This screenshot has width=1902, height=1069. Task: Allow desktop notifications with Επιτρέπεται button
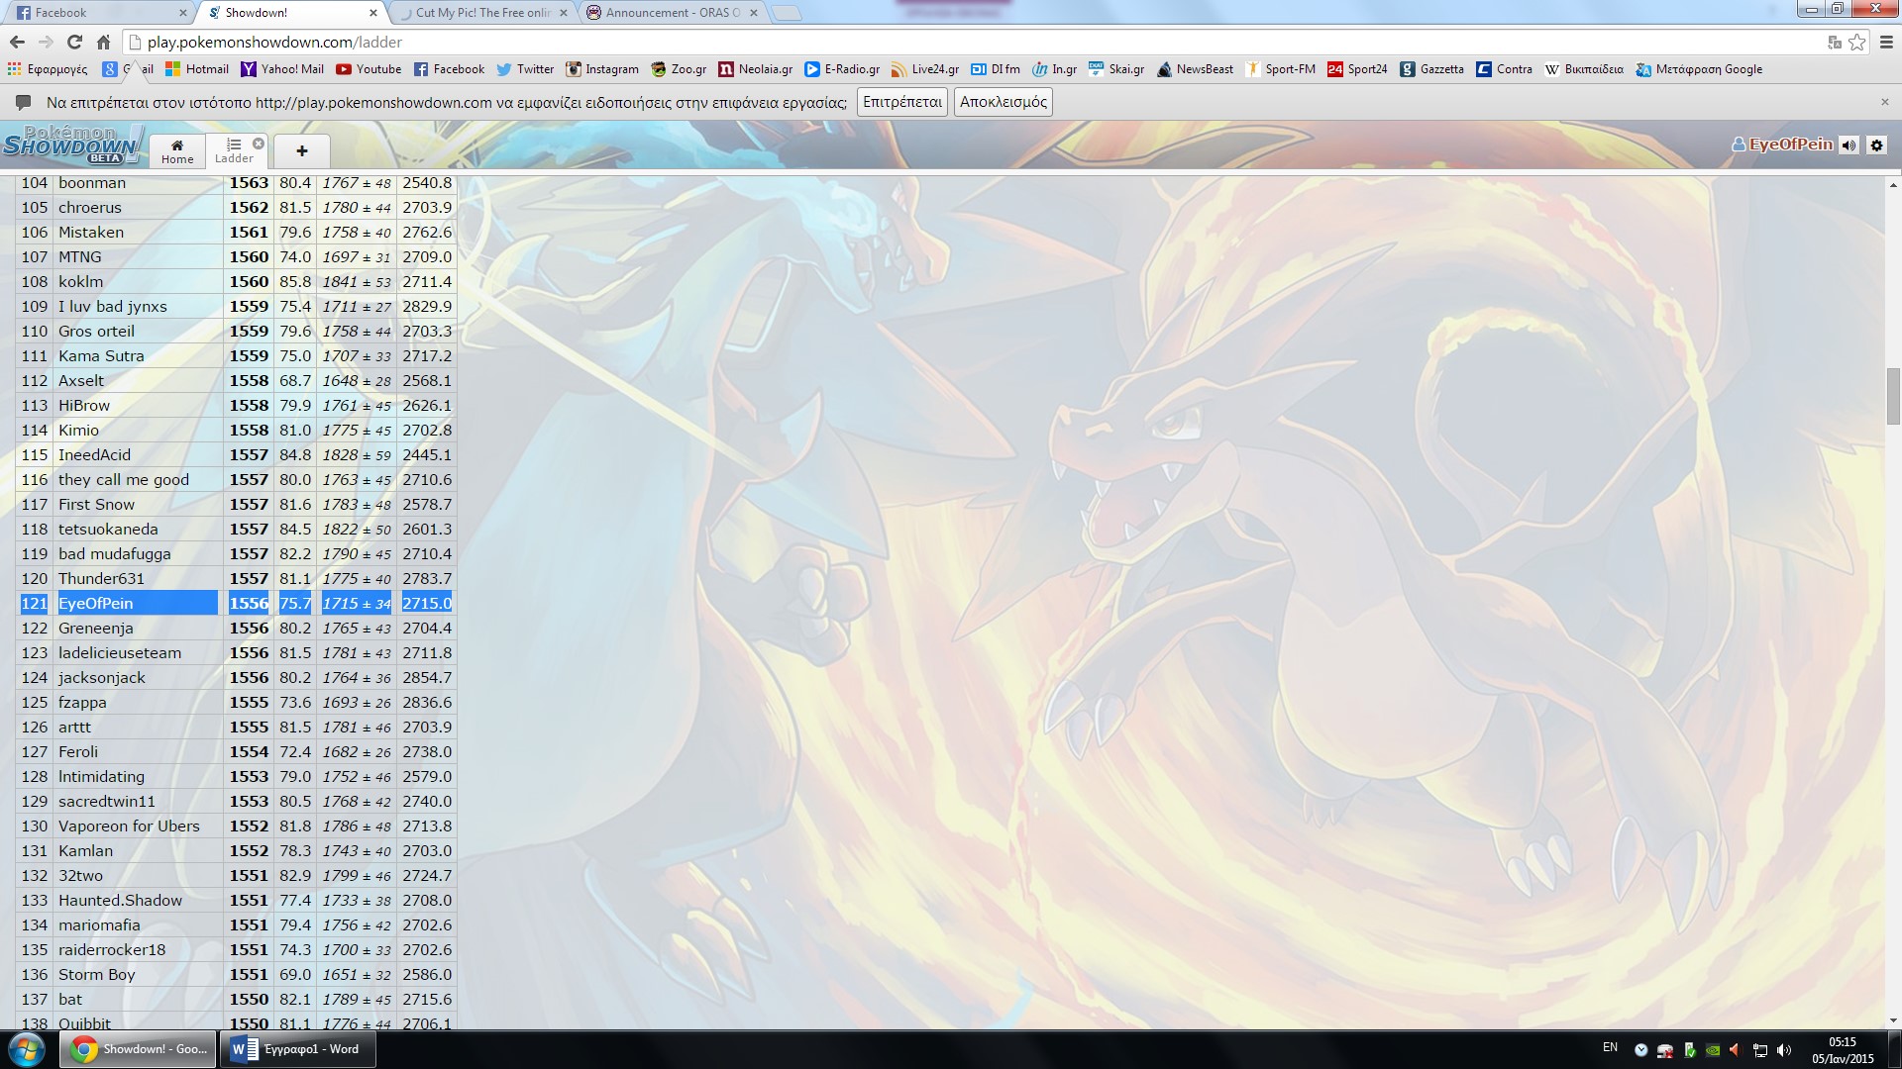(901, 102)
